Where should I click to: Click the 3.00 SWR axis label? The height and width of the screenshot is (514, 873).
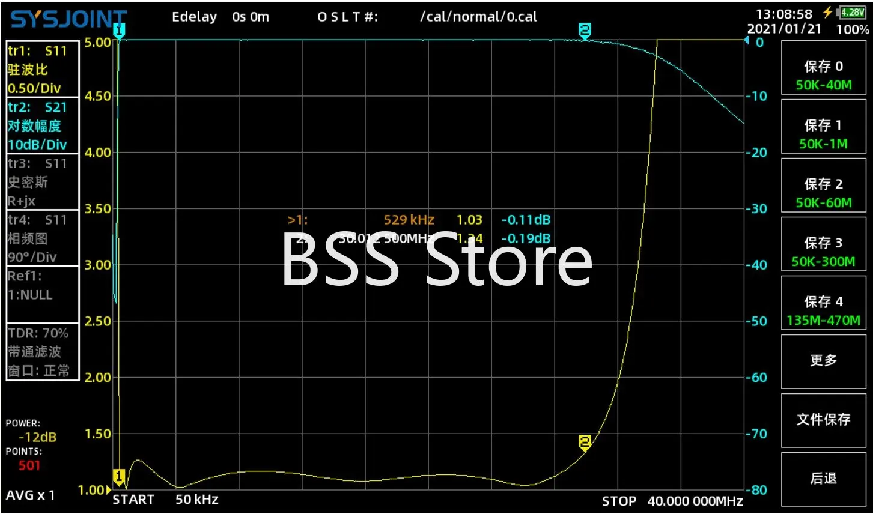tap(97, 265)
